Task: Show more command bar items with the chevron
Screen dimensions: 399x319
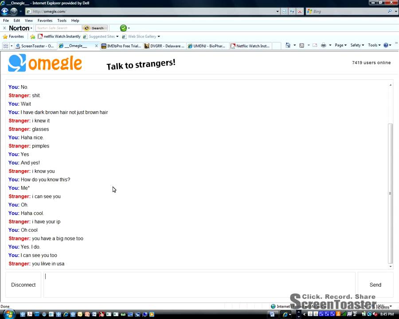Action: [x=396, y=43]
